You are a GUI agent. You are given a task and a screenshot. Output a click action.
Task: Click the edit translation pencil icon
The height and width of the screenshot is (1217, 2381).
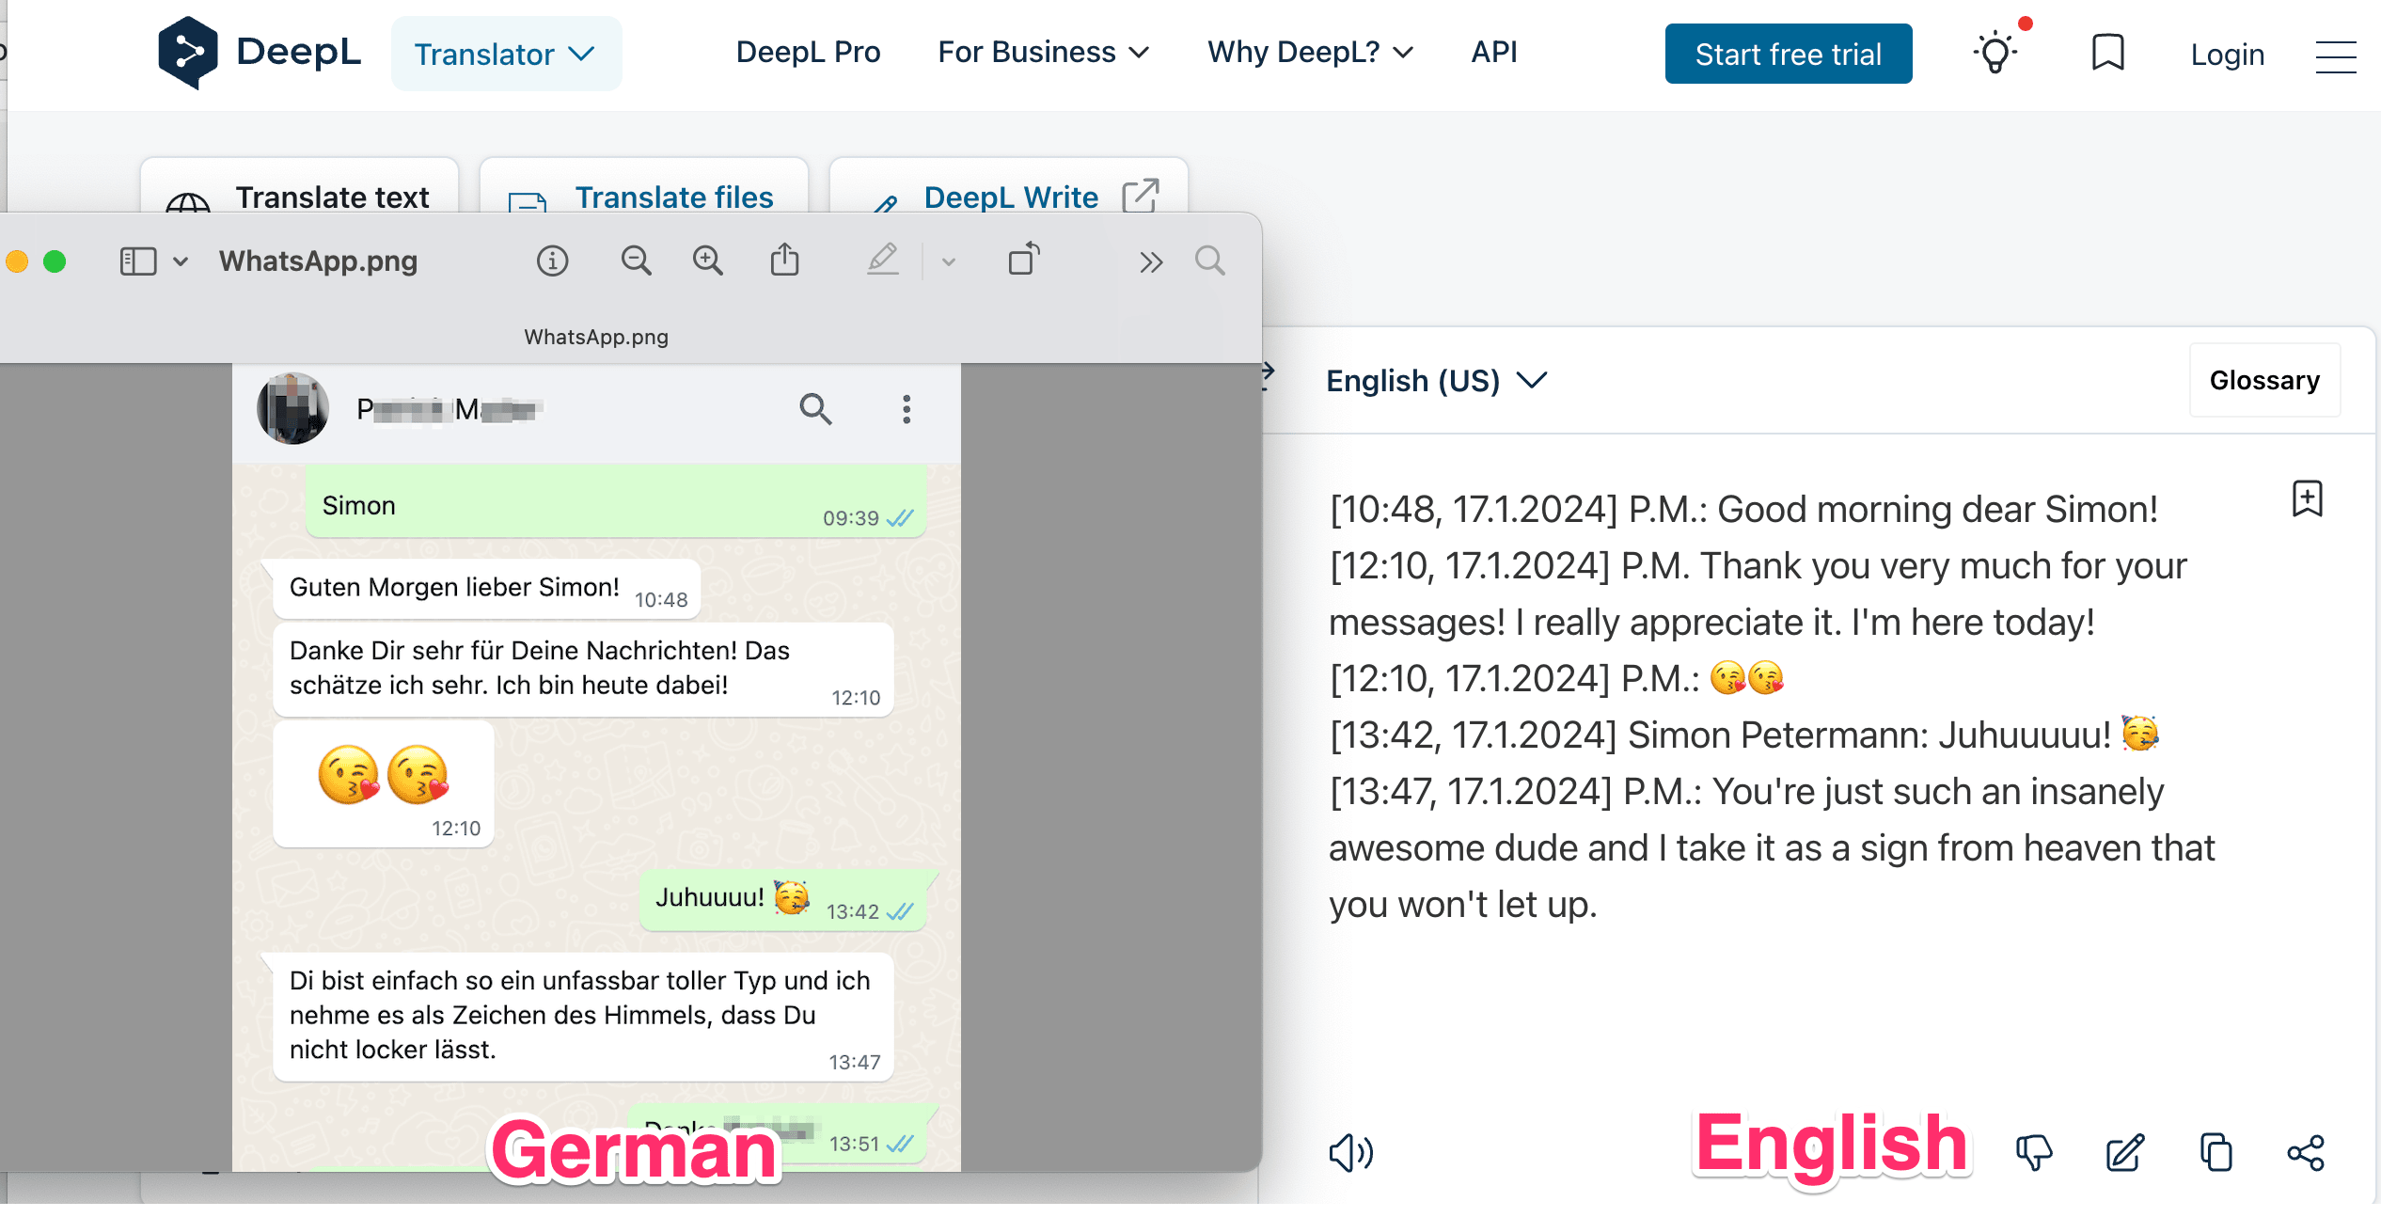tap(2124, 1152)
